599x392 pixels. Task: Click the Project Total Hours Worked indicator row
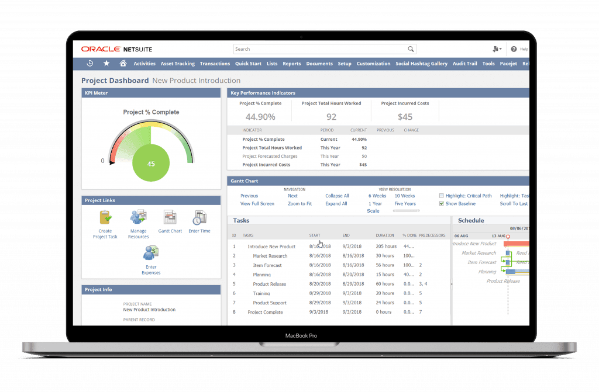tap(378, 148)
